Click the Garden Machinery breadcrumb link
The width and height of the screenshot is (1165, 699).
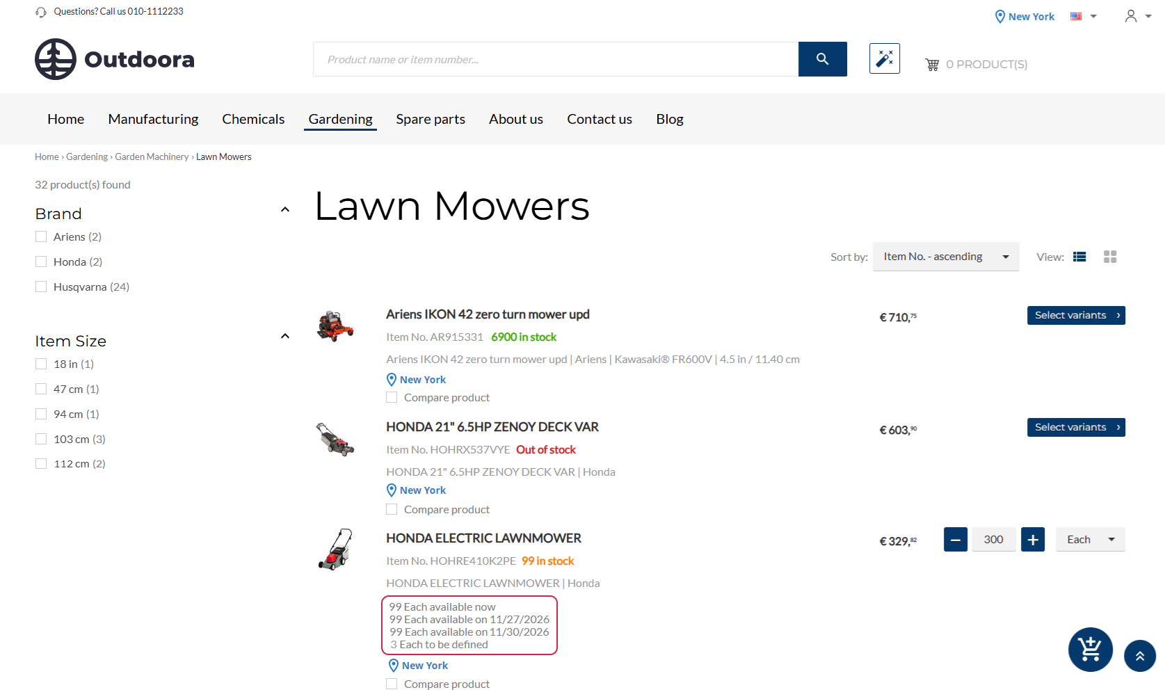click(x=152, y=156)
